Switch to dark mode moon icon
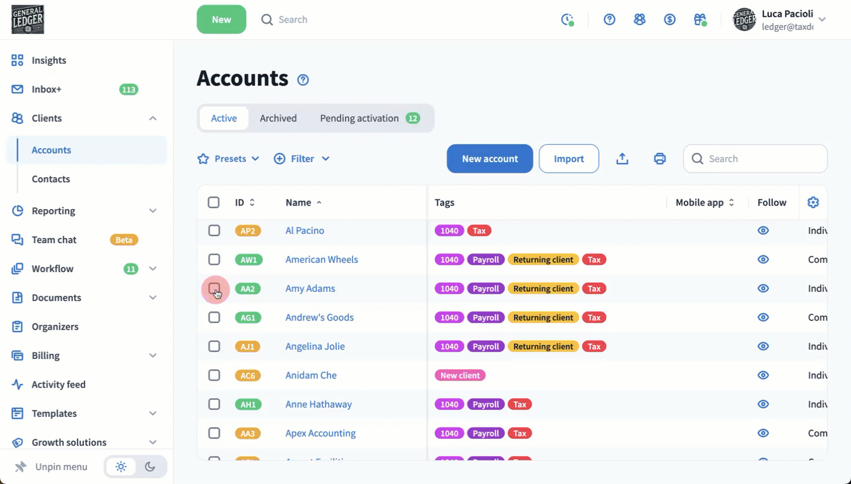 coord(150,467)
